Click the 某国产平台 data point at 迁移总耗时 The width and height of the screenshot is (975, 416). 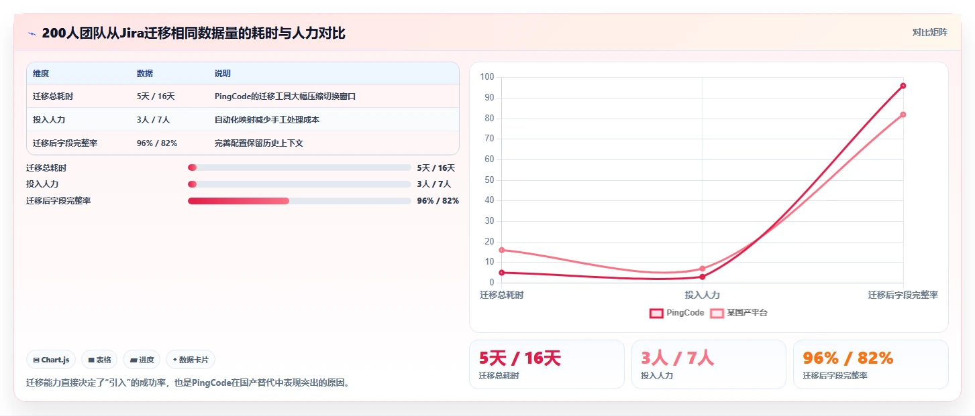pyautogui.click(x=502, y=250)
